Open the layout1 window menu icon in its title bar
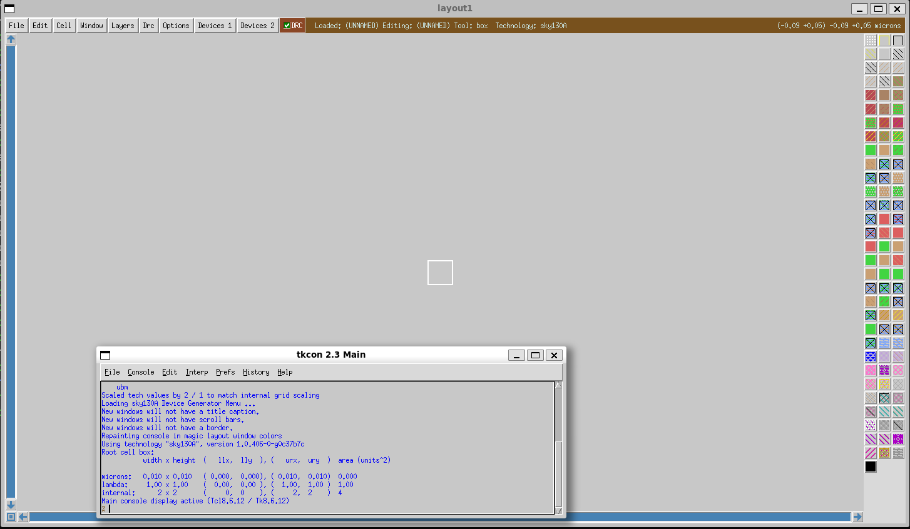This screenshot has height=529, width=910. coord(9,9)
